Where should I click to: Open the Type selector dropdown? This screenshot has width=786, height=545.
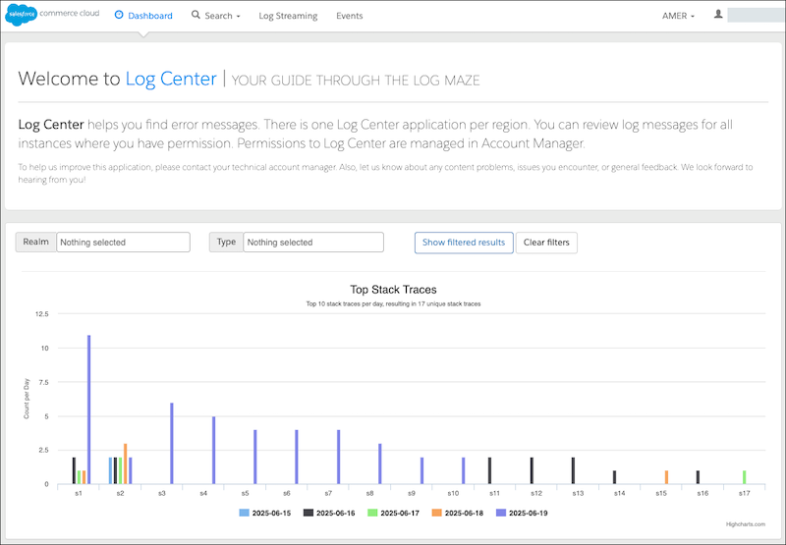(313, 242)
